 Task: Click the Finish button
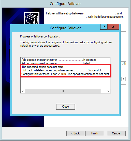tap(95, 133)
